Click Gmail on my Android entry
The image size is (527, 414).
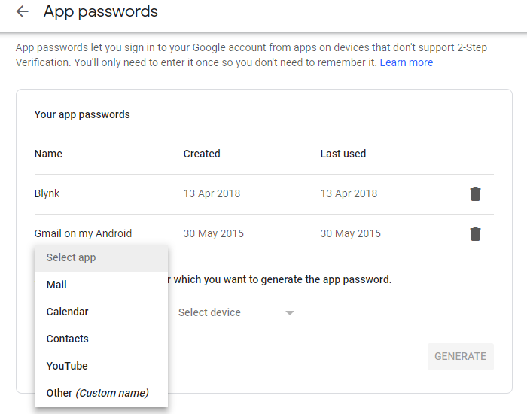point(83,233)
